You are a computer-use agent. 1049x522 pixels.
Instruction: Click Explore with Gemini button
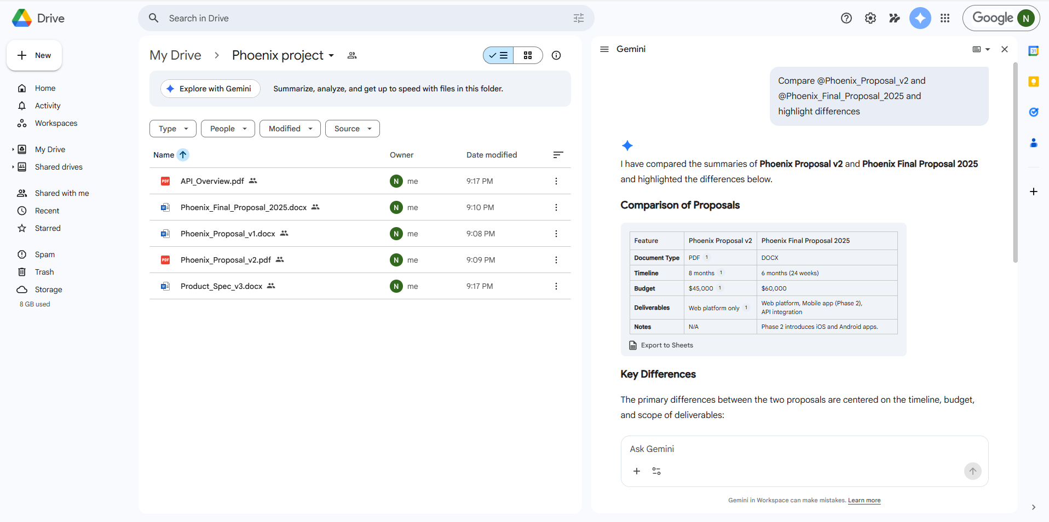(x=210, y=89)
